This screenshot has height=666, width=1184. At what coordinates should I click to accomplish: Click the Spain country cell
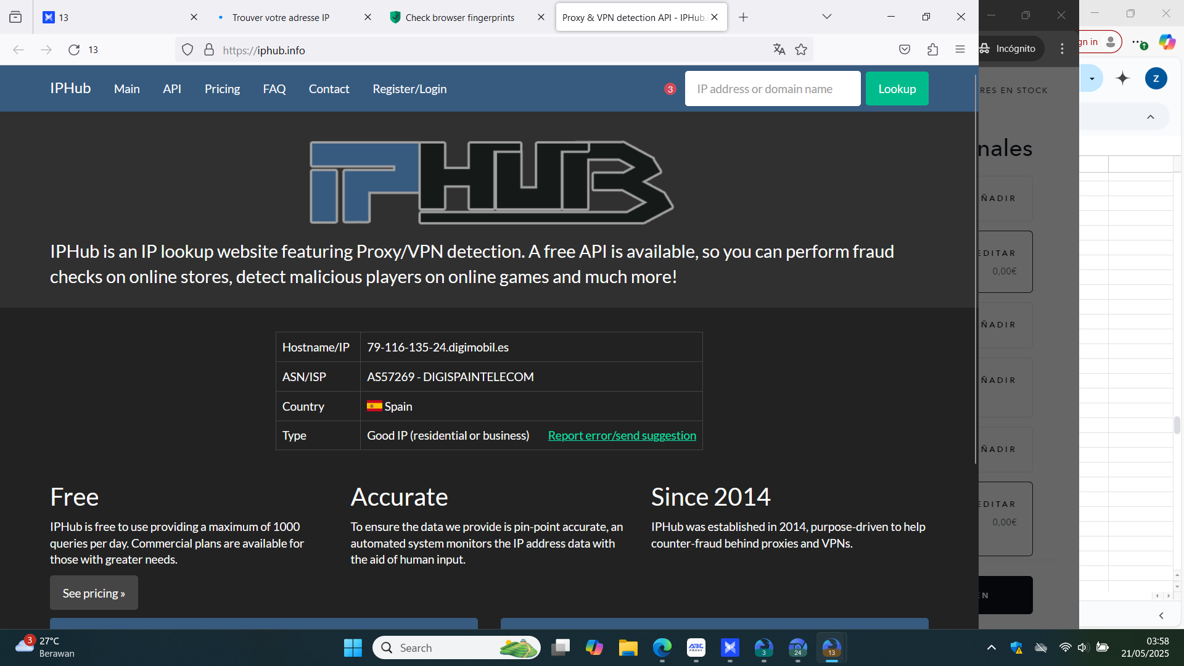pos(531,406)
